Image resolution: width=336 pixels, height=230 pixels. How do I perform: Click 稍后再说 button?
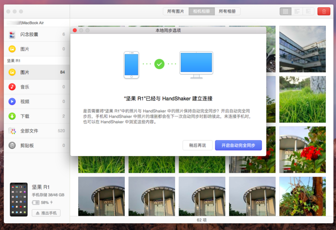tap(197, 145)
